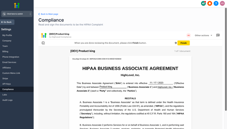Viewport: 227px width, 129px height.
Task: Select the Compliance menu item
Action: [17, 89]
